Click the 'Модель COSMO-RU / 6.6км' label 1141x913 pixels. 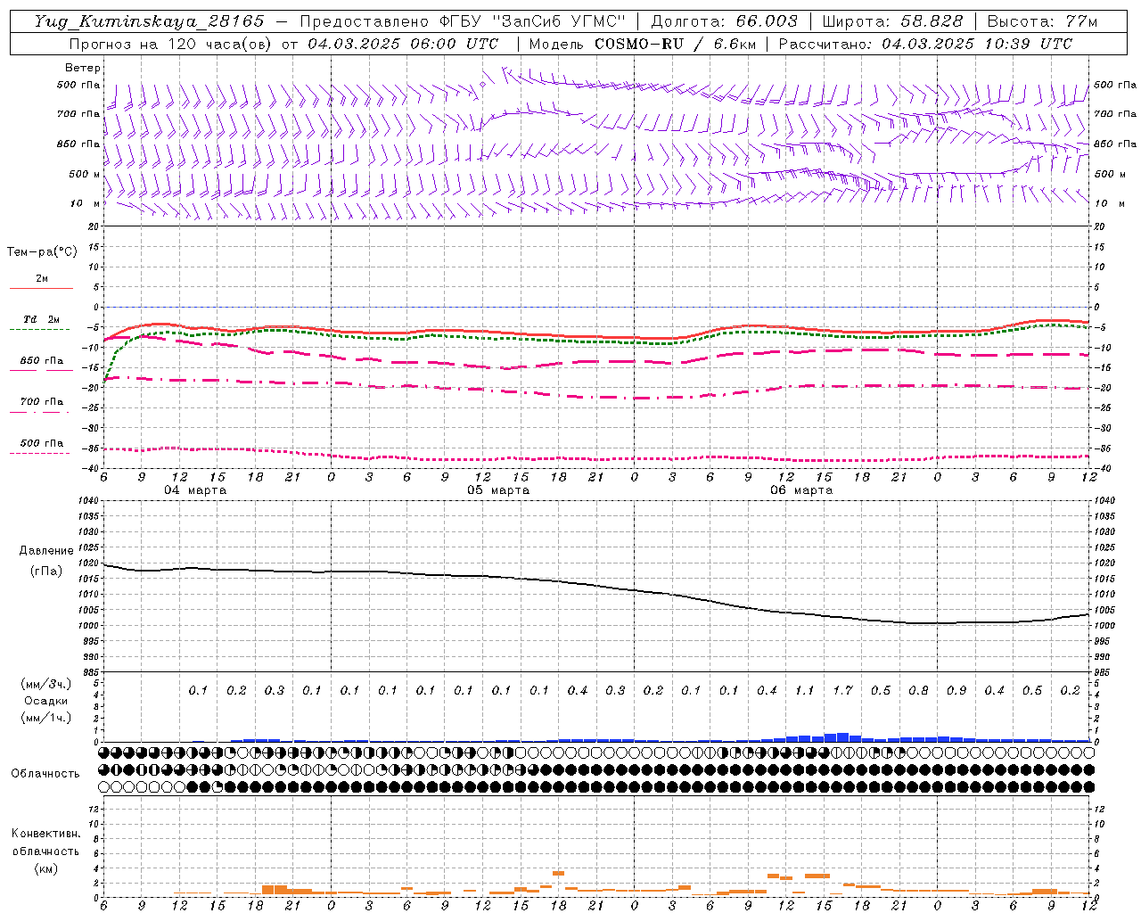point(642,44)
